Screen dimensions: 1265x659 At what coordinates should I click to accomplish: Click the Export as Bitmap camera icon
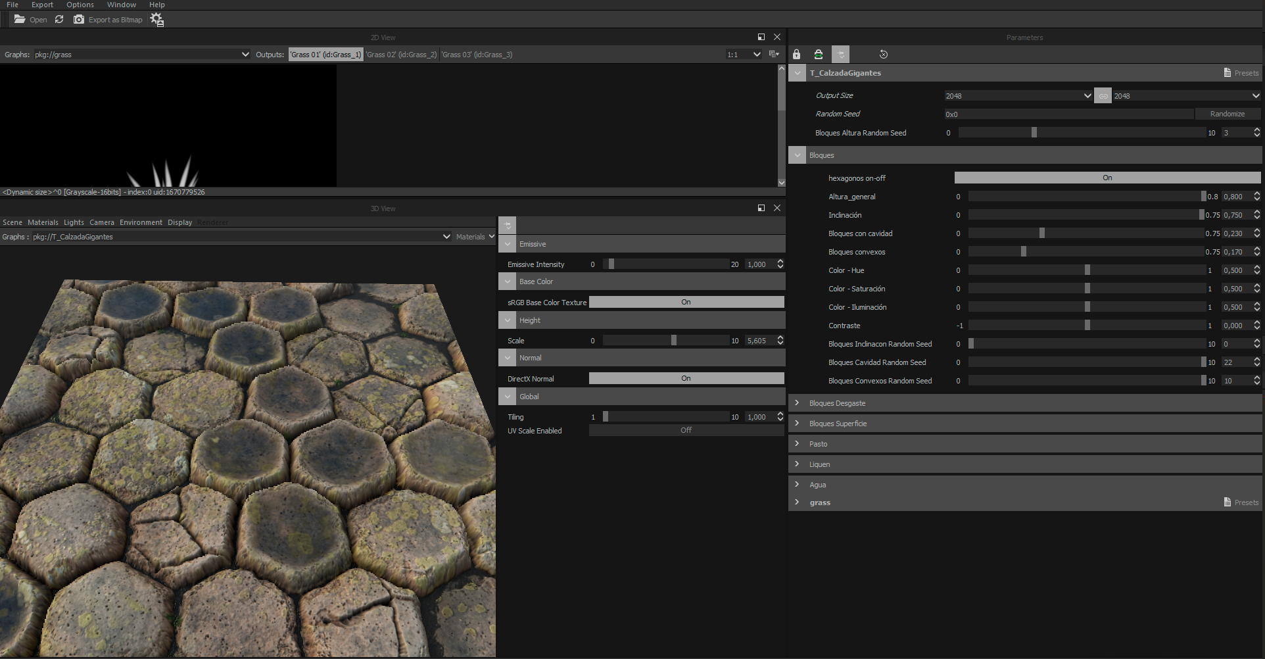coord(79,20)
